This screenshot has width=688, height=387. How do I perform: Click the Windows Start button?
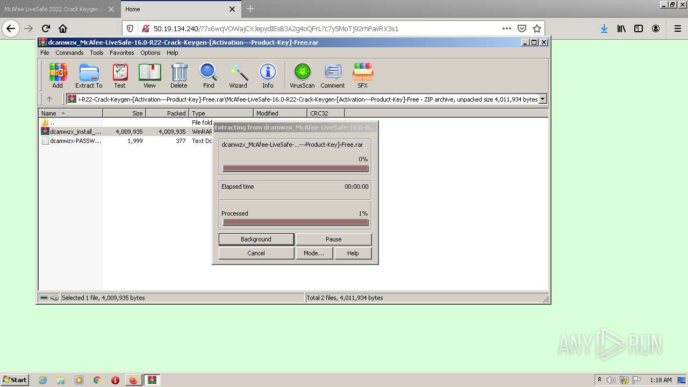pyautogui.click(x=15, y=379)
